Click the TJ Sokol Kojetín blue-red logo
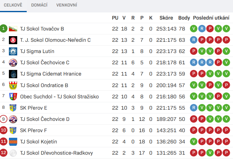 tap(13, 142)
